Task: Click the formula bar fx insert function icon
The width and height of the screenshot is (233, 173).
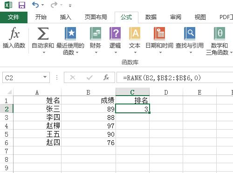Action: click(106, 77)
